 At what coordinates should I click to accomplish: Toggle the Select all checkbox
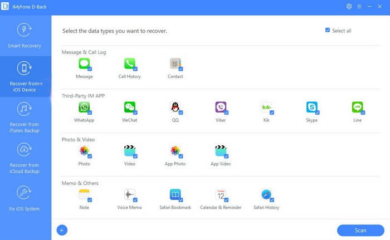[328, 30]
